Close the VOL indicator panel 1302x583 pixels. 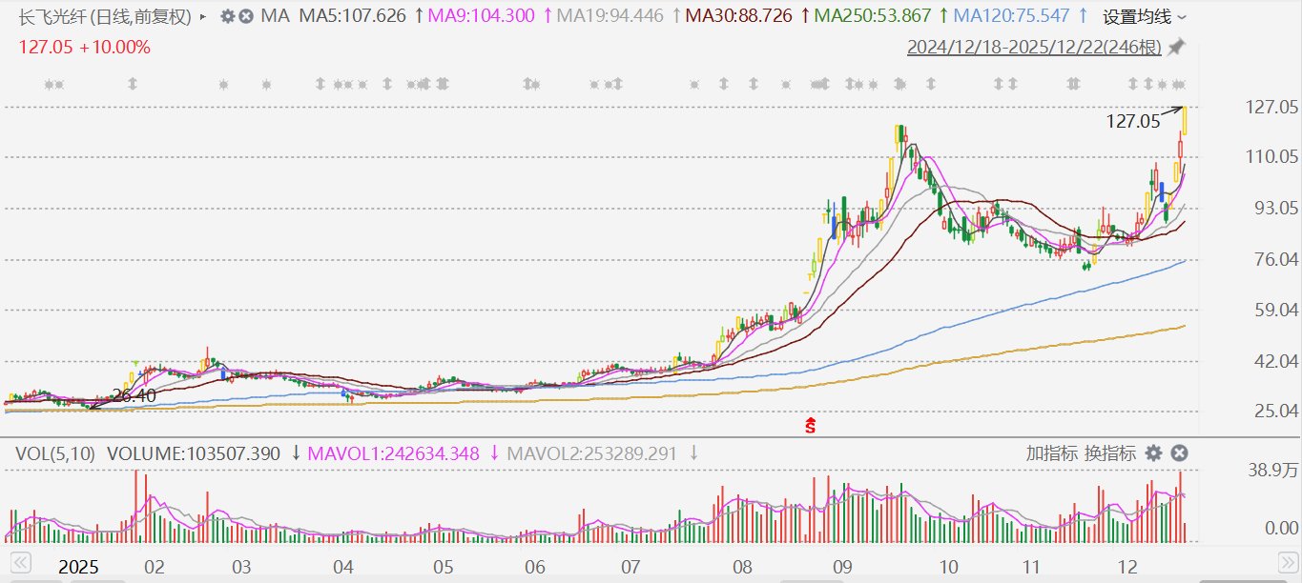tap(1179, 453)
